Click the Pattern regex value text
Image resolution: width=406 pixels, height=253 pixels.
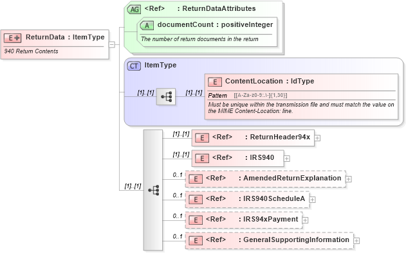click(x=261, y=96)
